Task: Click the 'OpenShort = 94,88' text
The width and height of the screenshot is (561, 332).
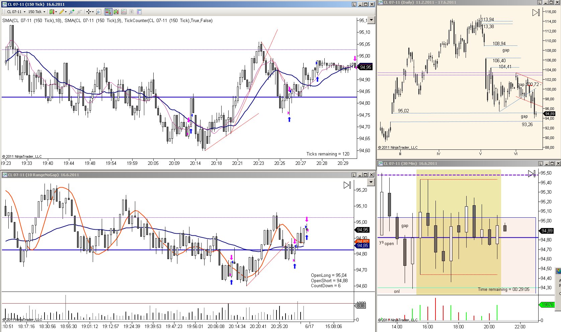Action: click(329, 281)
